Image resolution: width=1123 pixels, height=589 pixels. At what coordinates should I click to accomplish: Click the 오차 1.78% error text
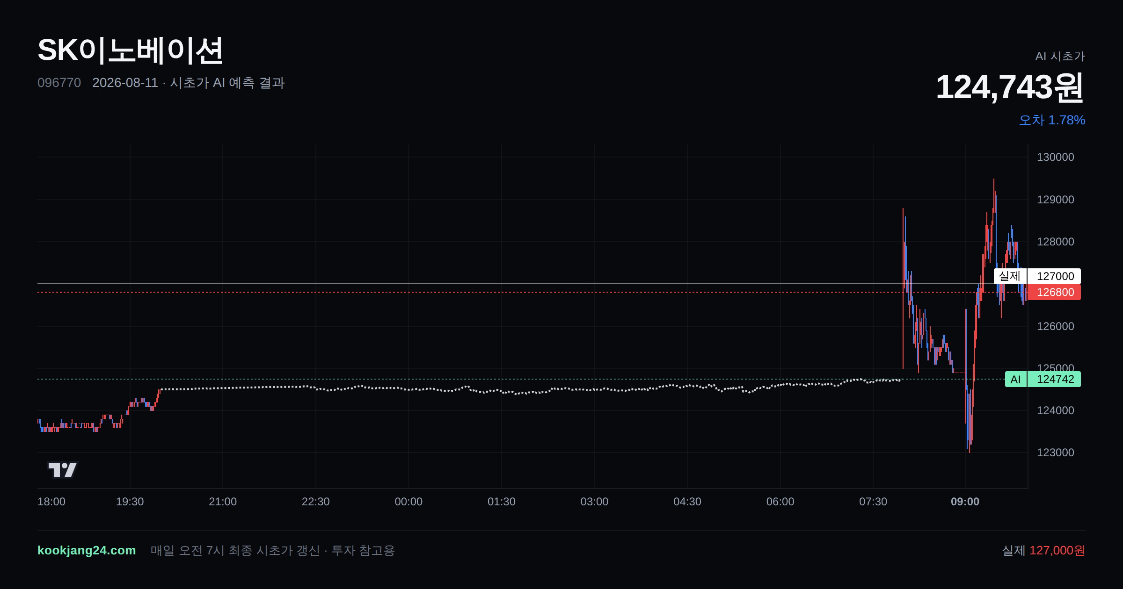pos(1052,120)
